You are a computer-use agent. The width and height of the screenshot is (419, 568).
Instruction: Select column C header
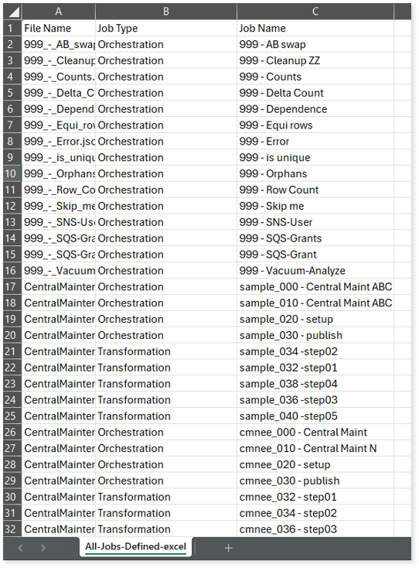[315, 12]
